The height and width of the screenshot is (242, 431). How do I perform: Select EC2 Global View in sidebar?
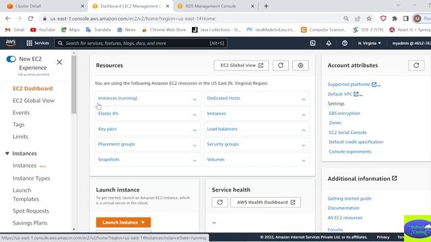coord(34,100)
